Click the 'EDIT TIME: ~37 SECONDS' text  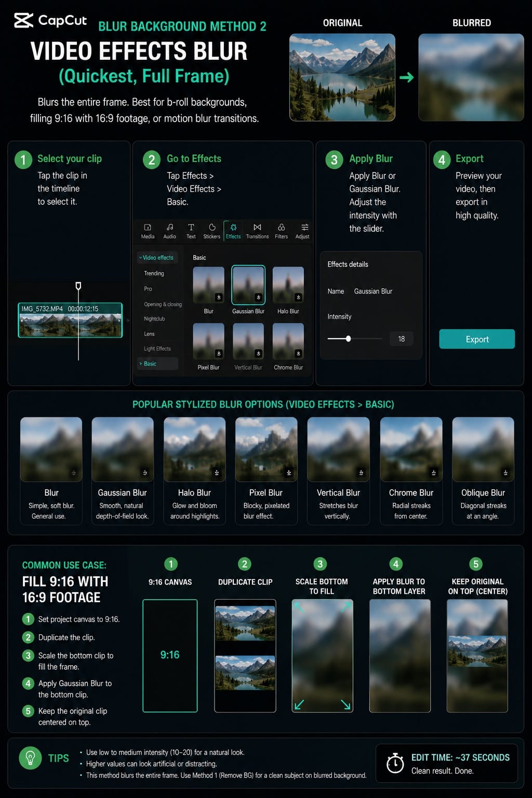460,757
